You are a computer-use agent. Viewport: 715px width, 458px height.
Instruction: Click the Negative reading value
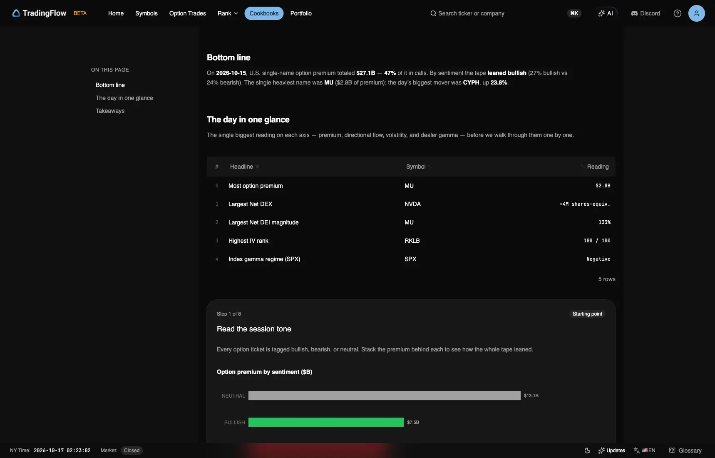pyautogui.click(x=598, y=259)
